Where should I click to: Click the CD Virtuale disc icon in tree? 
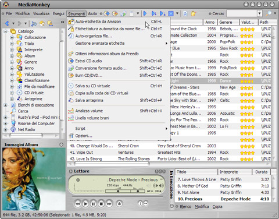[20, 93]
